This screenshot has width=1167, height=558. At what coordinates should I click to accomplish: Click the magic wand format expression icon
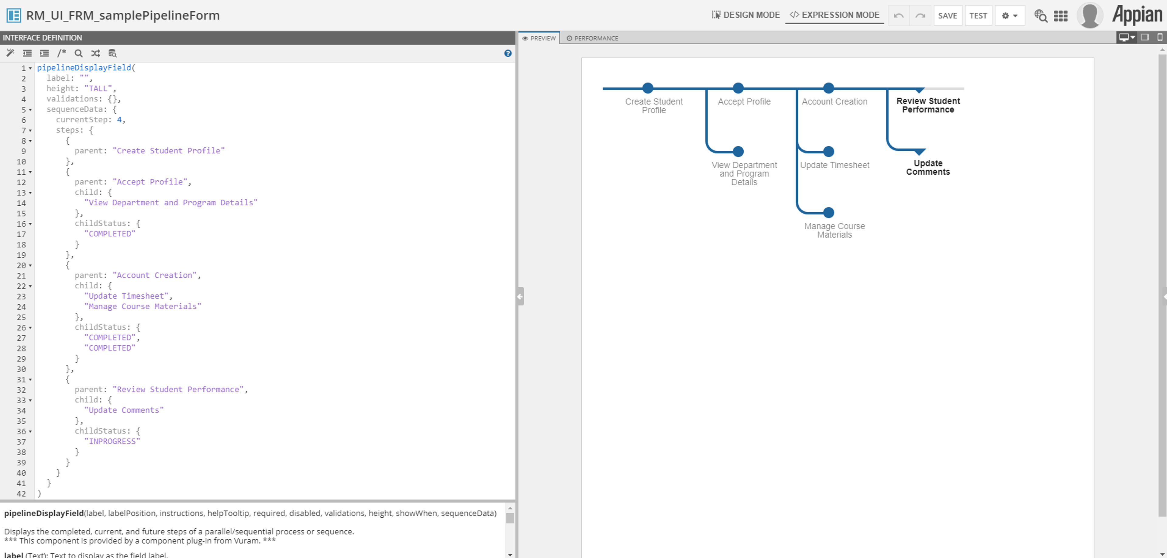pyautogui.click(x=10, y=53)
